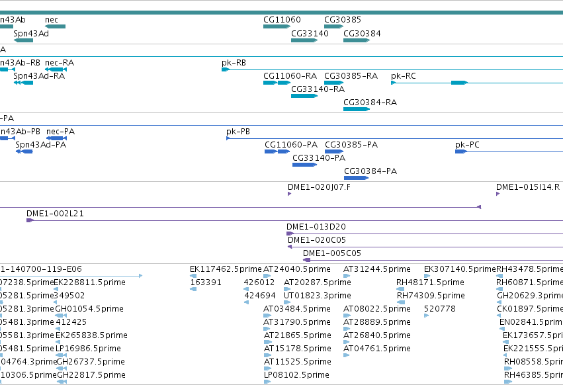Open the AT03484.5prime EST label
The width and height of the screenshot is (563, 385).
pyautogui.click(x=297, y=309)
